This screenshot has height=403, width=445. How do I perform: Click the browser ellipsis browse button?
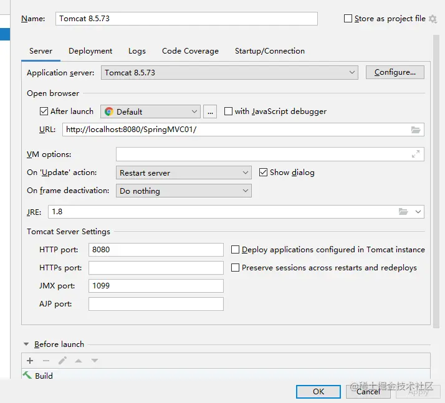pos(210,111)
